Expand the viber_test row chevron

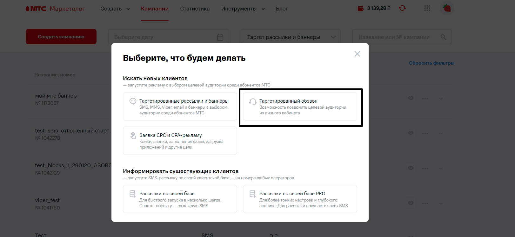pyautogui.click(x=441, y=203)
